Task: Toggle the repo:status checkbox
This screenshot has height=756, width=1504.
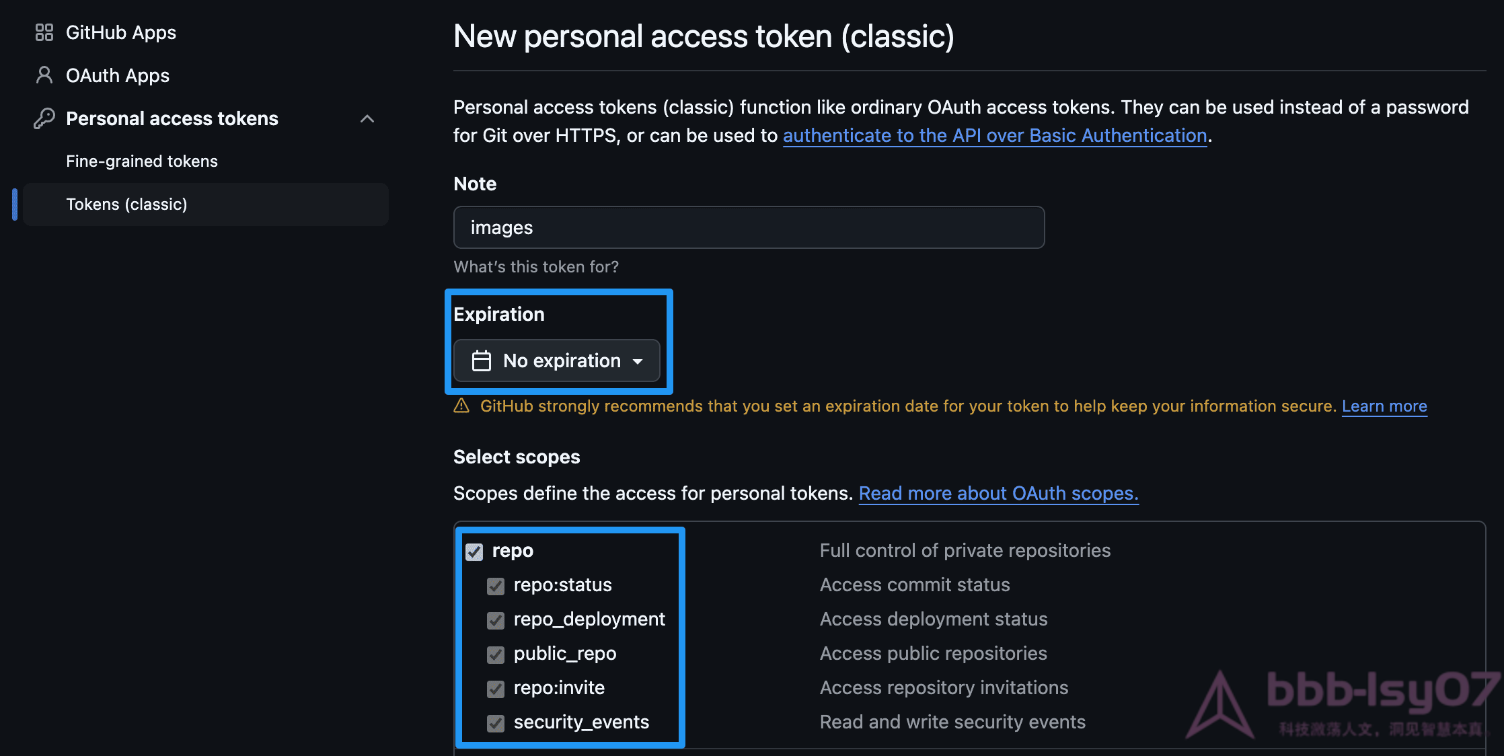Action: (496, 586)
